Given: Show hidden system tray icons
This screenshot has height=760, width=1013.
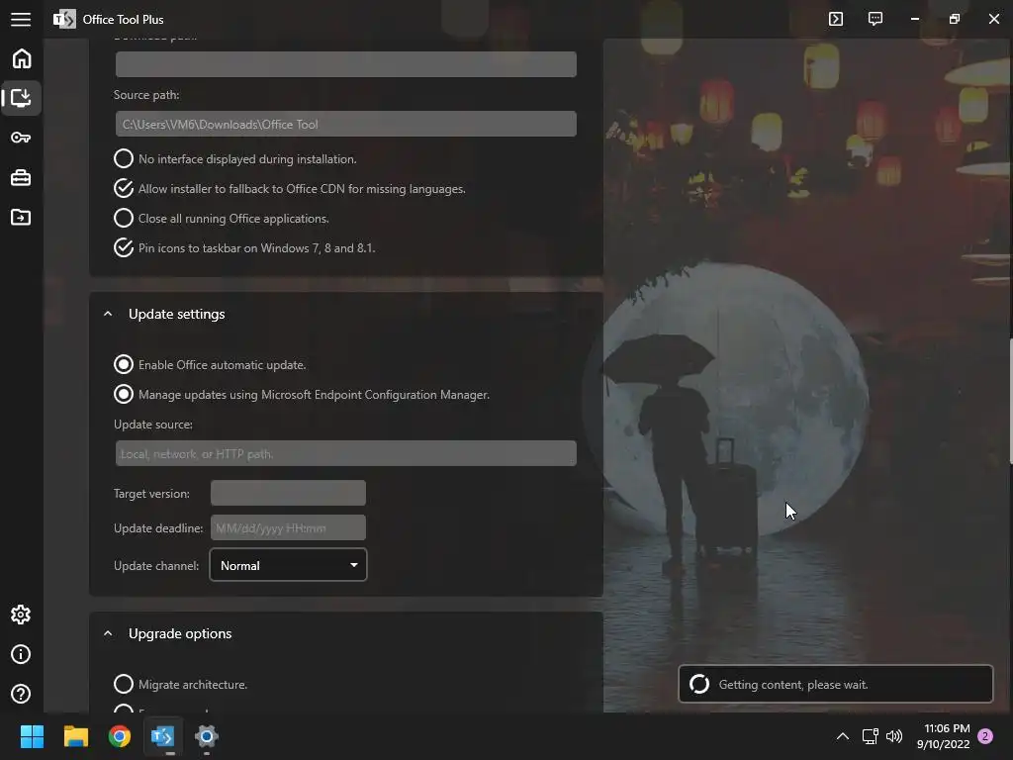Looking at the screenshot, I should pos(843,736).
